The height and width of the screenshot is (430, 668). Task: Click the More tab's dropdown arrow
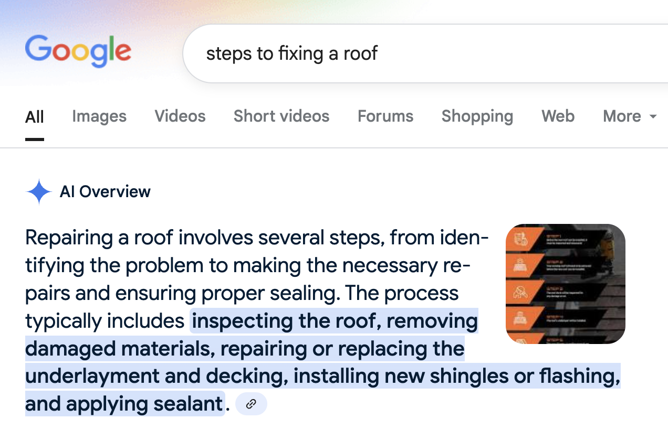(653, 116)
